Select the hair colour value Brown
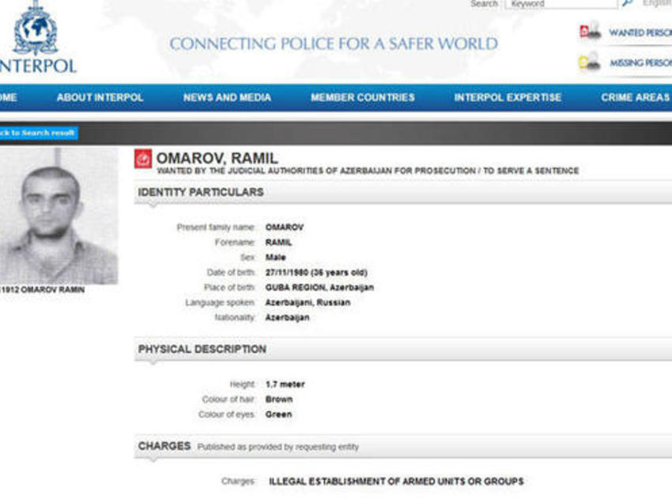 [x=279, y=400]
